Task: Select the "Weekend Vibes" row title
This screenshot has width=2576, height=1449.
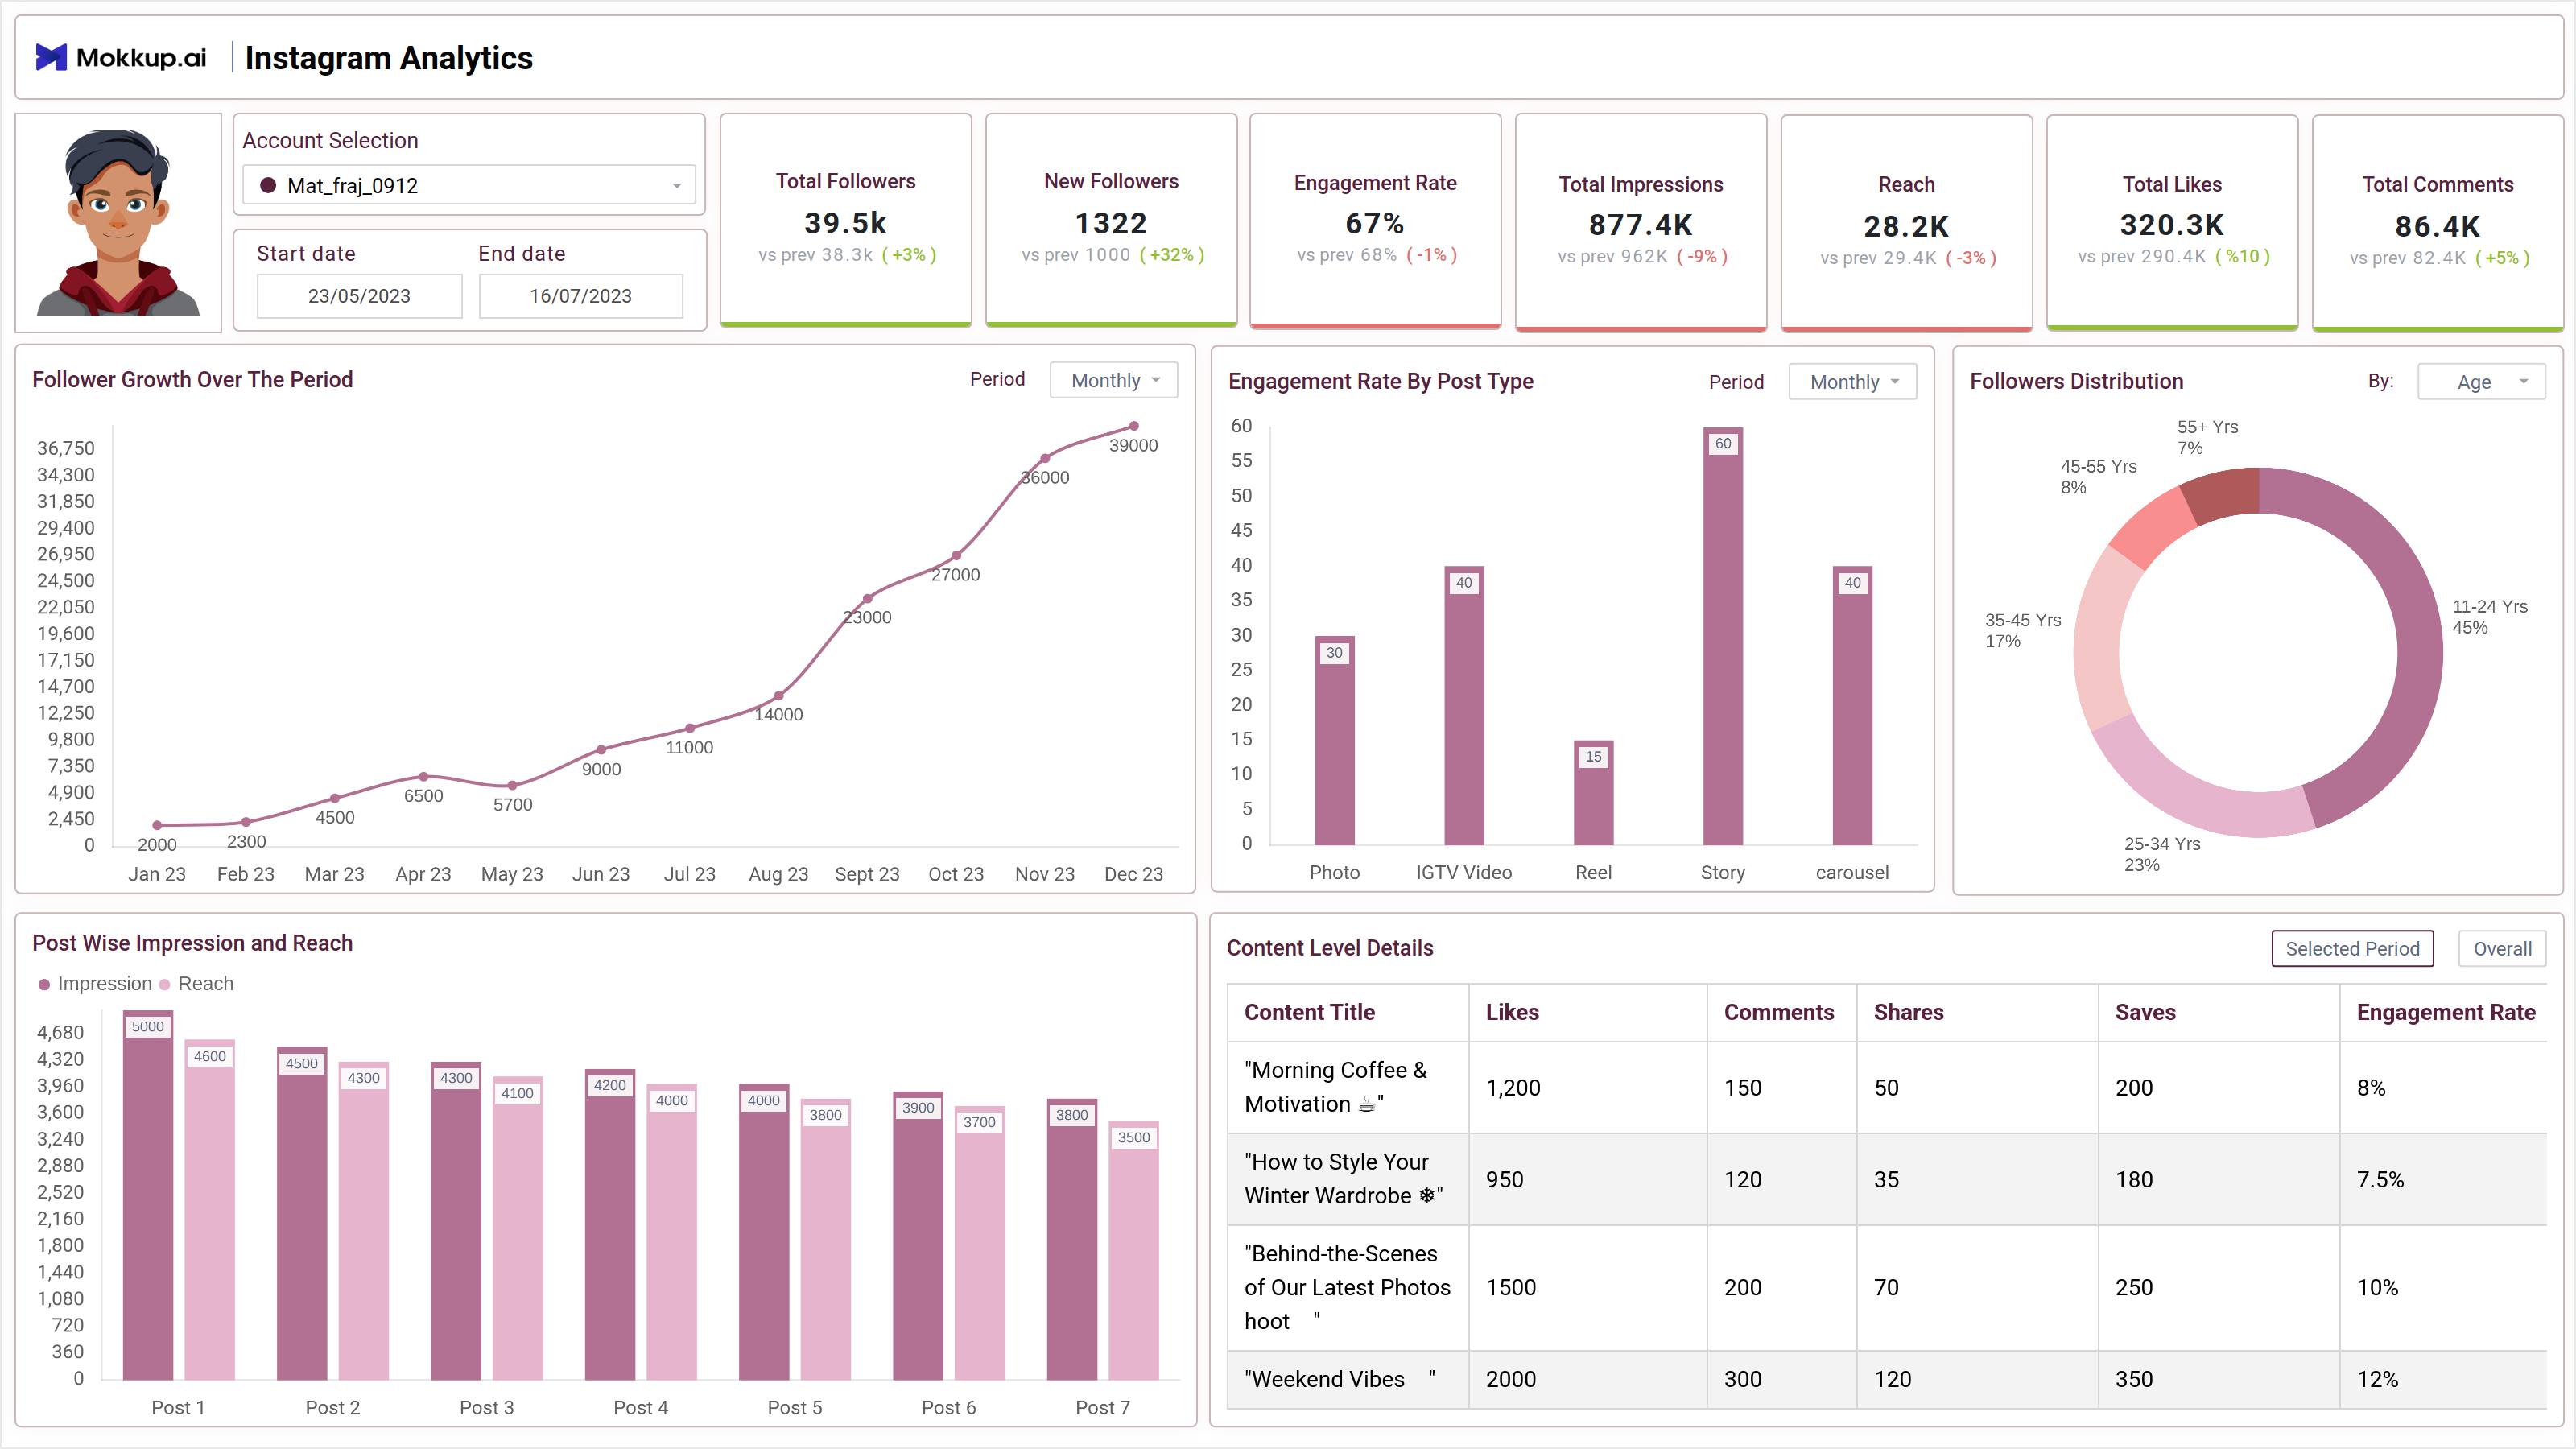Action: (x=1339, y=1379)
